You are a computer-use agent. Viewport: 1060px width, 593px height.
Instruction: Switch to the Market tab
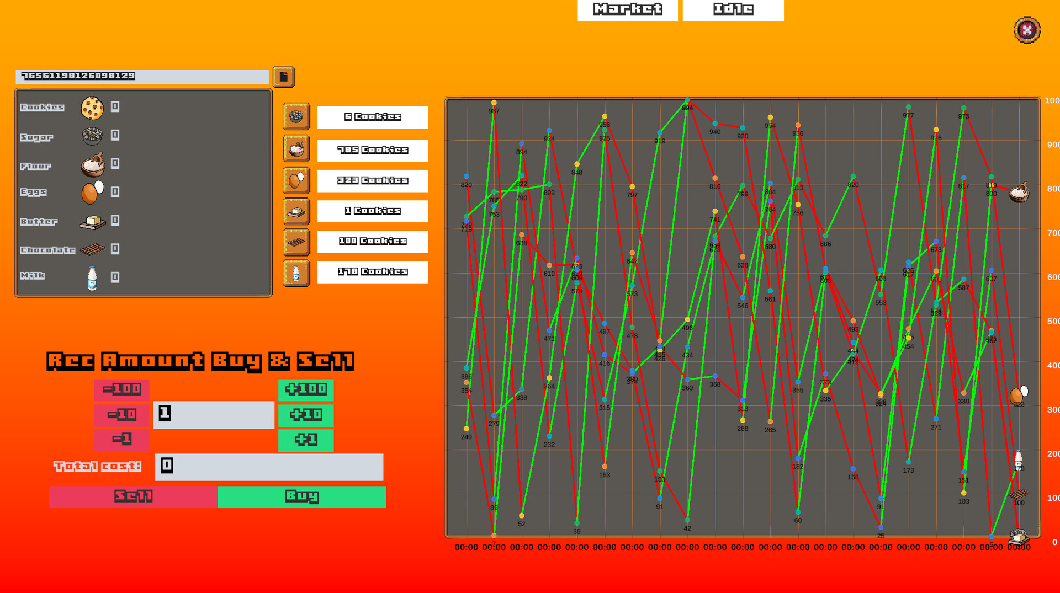(627, 9)
